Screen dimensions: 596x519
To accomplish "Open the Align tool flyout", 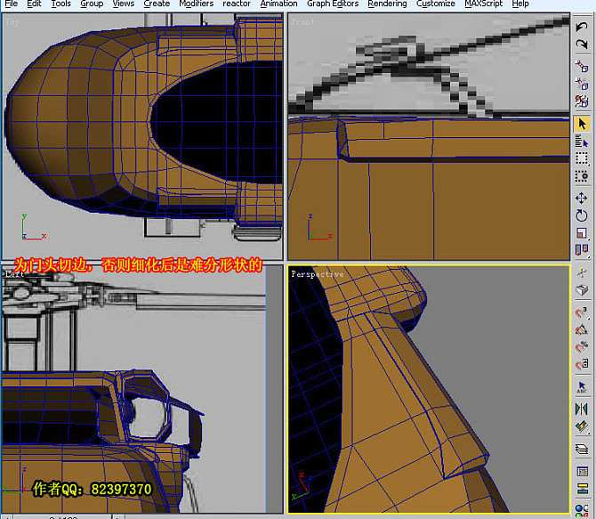I will click(x=581, y=427).
